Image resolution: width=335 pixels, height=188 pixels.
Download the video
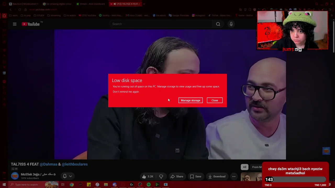click(217, 177)
